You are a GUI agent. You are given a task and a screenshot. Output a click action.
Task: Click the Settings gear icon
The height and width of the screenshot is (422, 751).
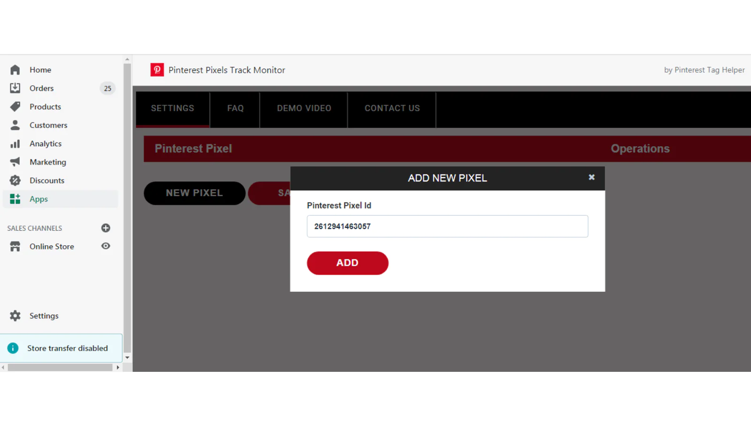pyautogui.click(x=15, y=316)
